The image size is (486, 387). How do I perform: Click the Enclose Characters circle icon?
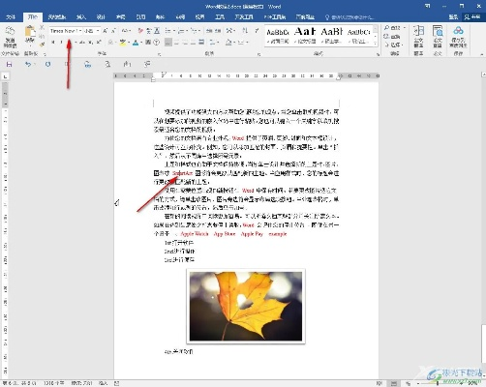coord(157,43)
